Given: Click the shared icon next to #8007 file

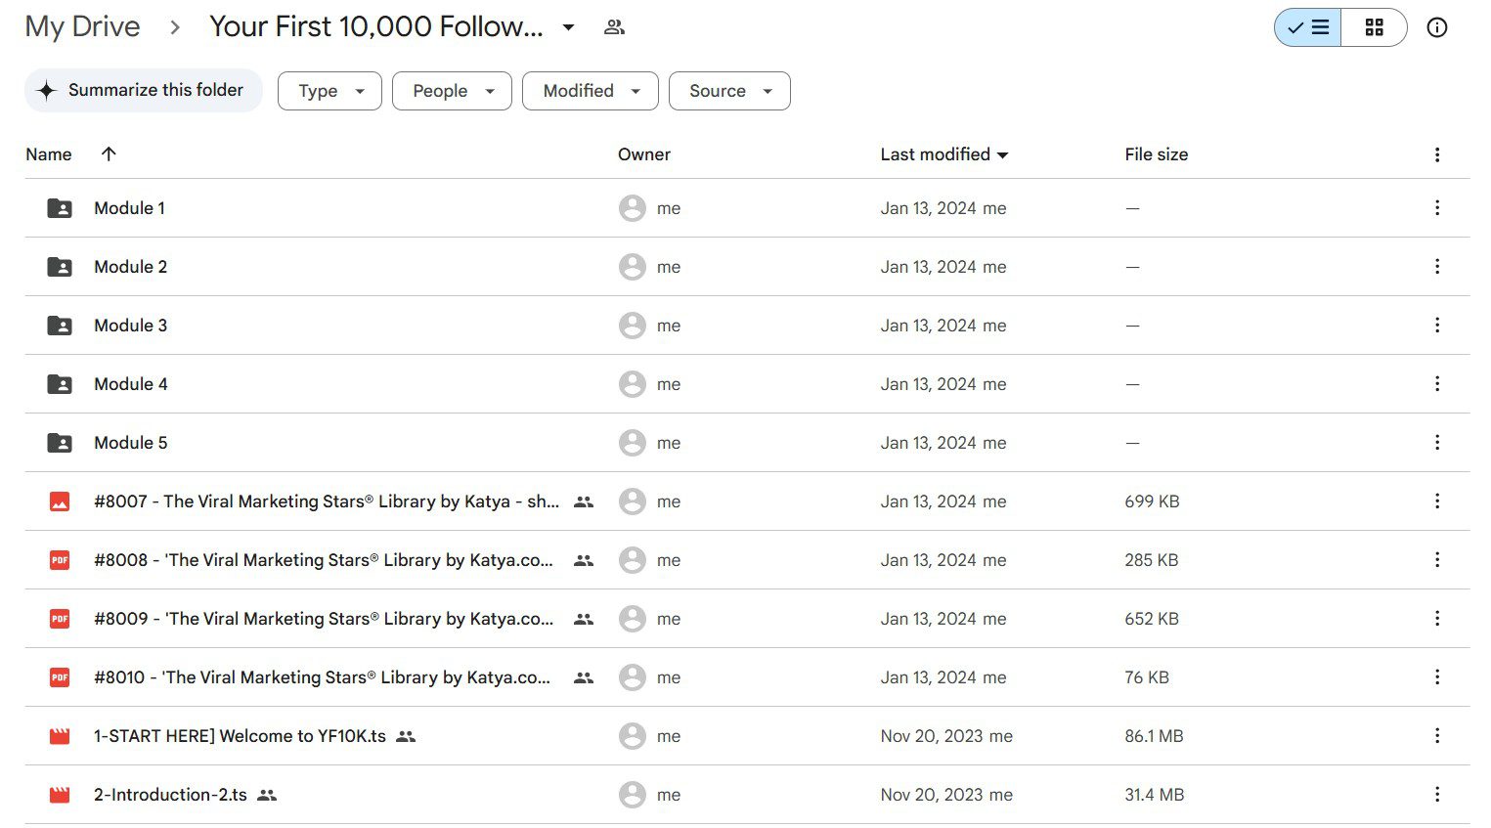Looking at the screenshot, I should click(x=584, y=501).
